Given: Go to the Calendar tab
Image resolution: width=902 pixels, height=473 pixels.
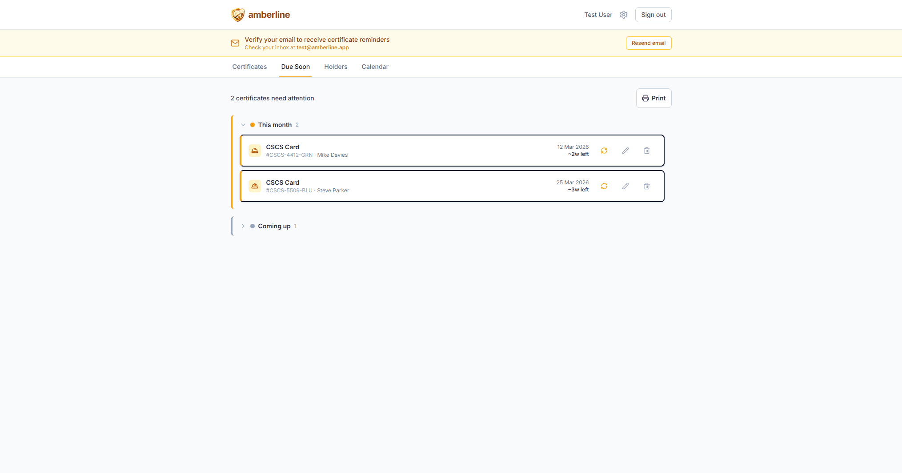Looking at the screenshot, I should [x=375, y=67].
